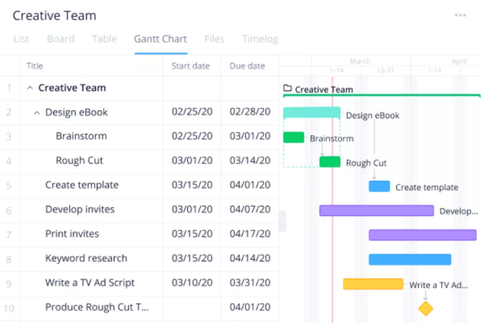Screen dimensions: 482x323
Task: Open the Table tab
Action: pyautogui.click(x=104, y=39)
